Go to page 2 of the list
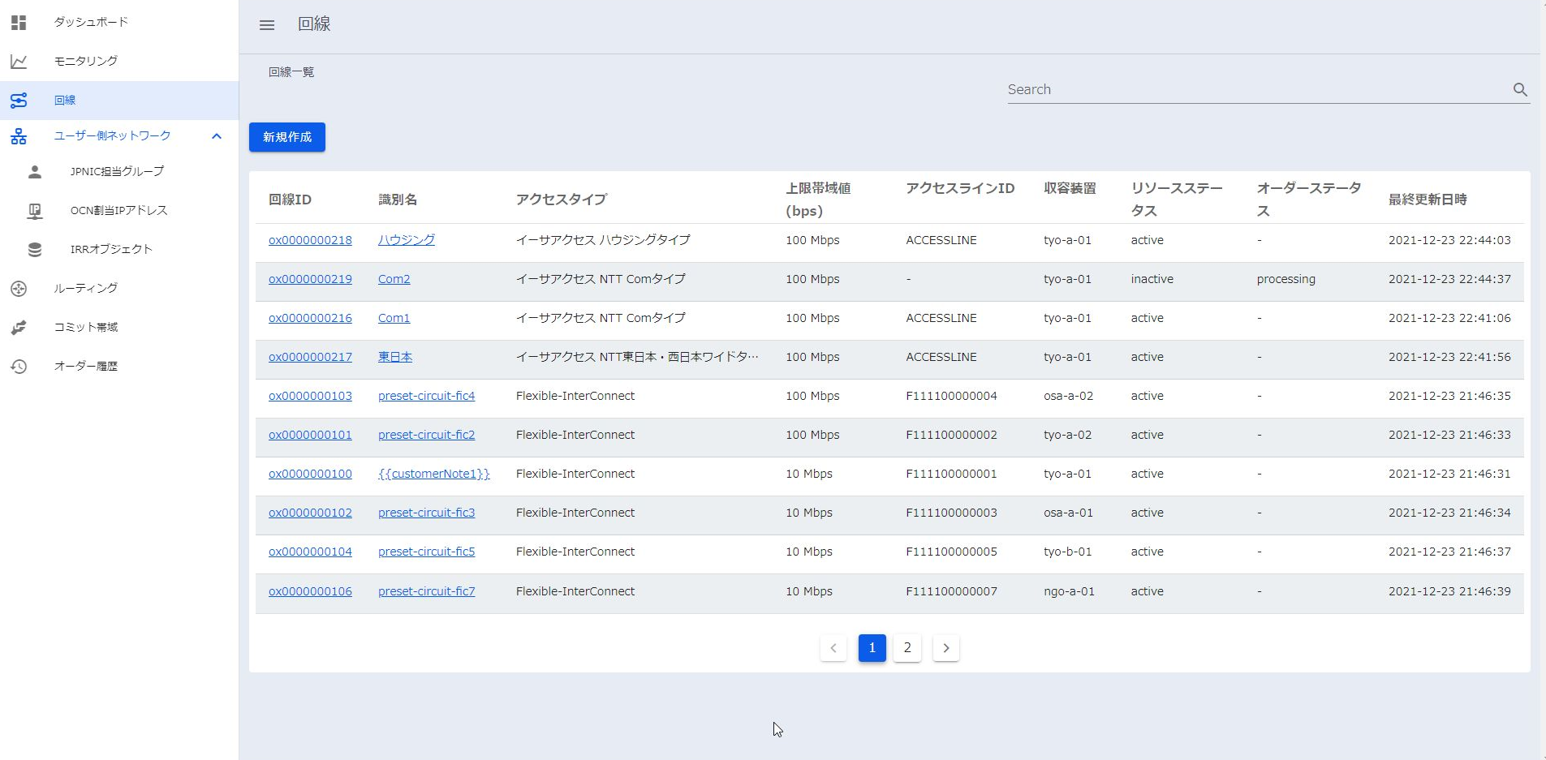1546x760 pixels. [907, 648]
